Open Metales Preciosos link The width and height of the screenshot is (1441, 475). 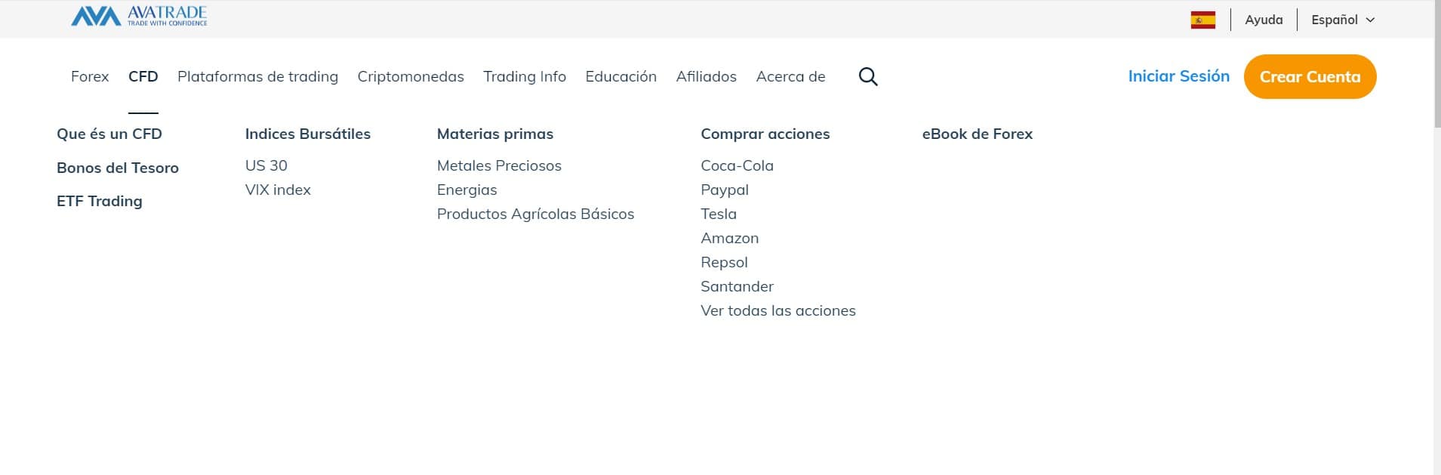tap(499, 165)
